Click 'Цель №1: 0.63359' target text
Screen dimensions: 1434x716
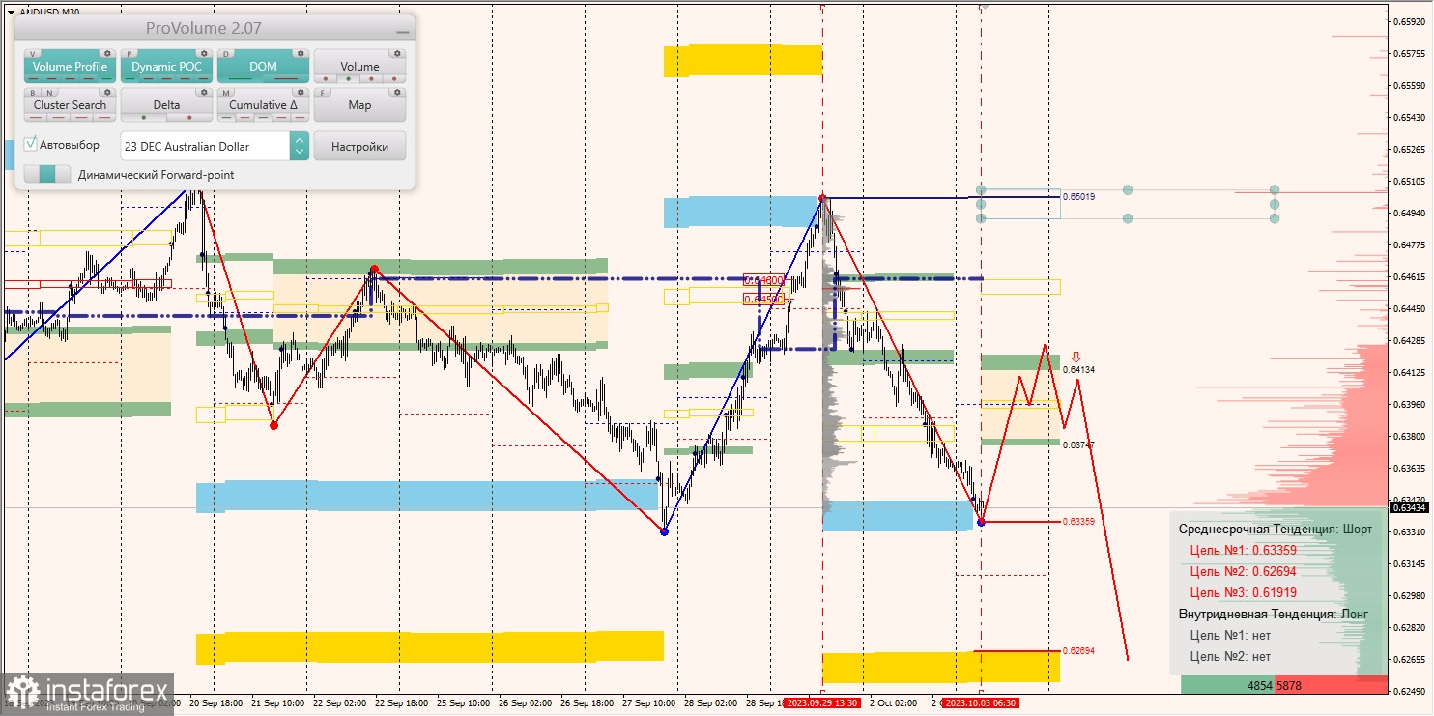coord(1243,550)
